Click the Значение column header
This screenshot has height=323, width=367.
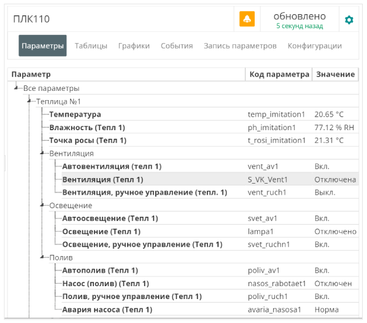point(336,74)
